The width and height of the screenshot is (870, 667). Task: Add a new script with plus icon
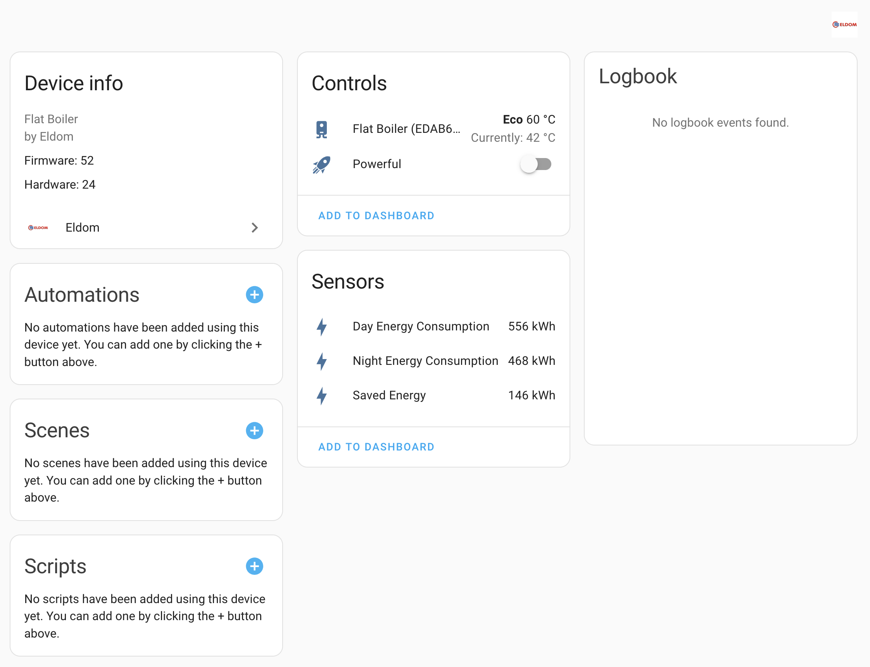pos(254,566)
